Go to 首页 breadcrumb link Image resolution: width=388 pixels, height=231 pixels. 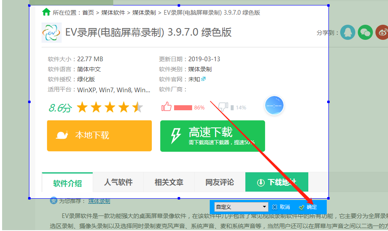tap(88, 13)
